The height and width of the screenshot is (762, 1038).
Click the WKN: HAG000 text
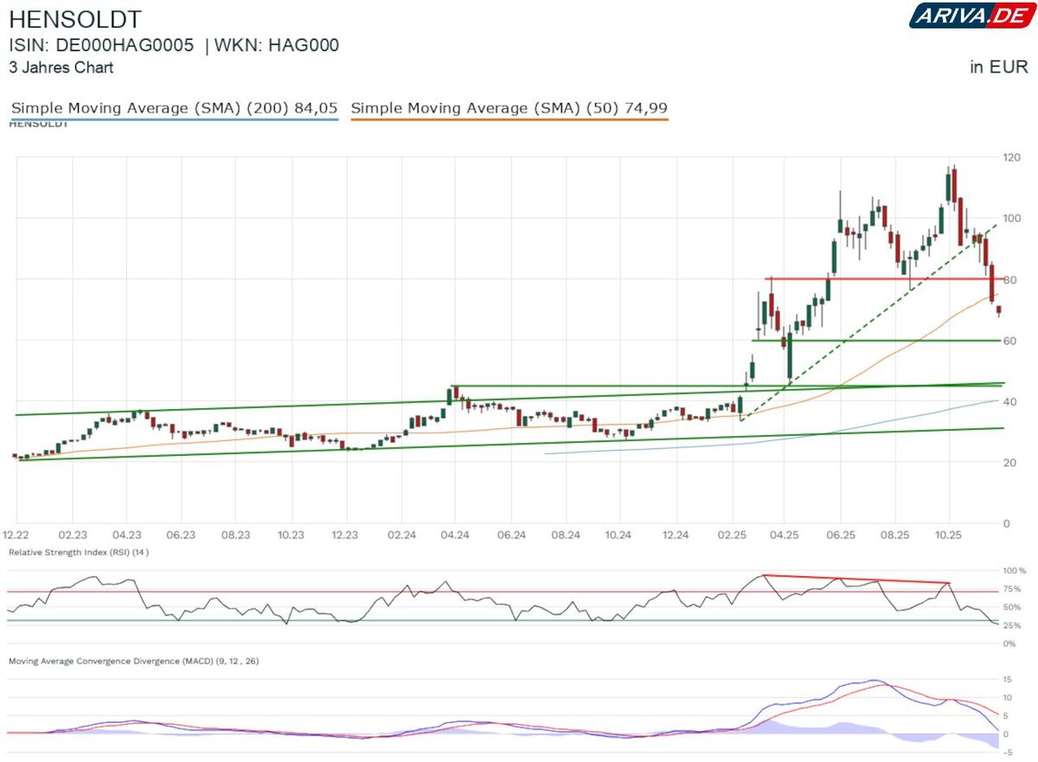tap(279, 46)
